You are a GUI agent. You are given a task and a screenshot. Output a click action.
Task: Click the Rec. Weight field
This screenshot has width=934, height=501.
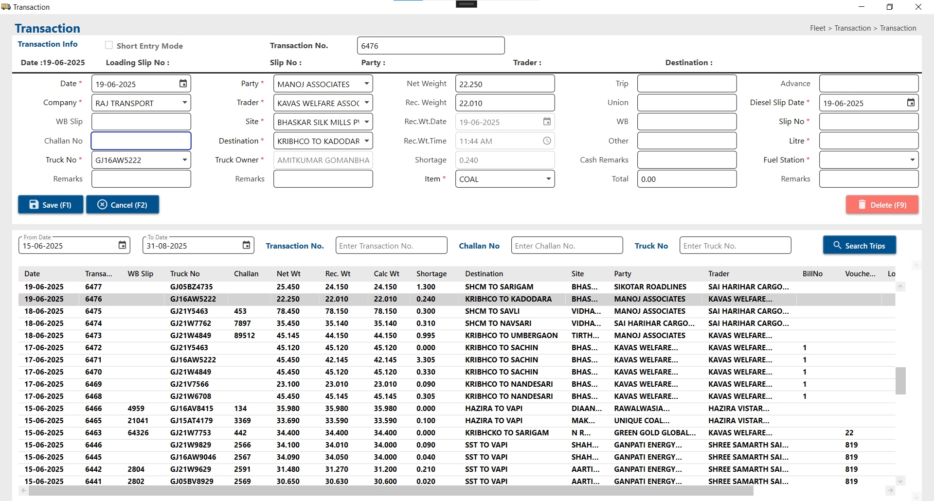pos(505,103)
